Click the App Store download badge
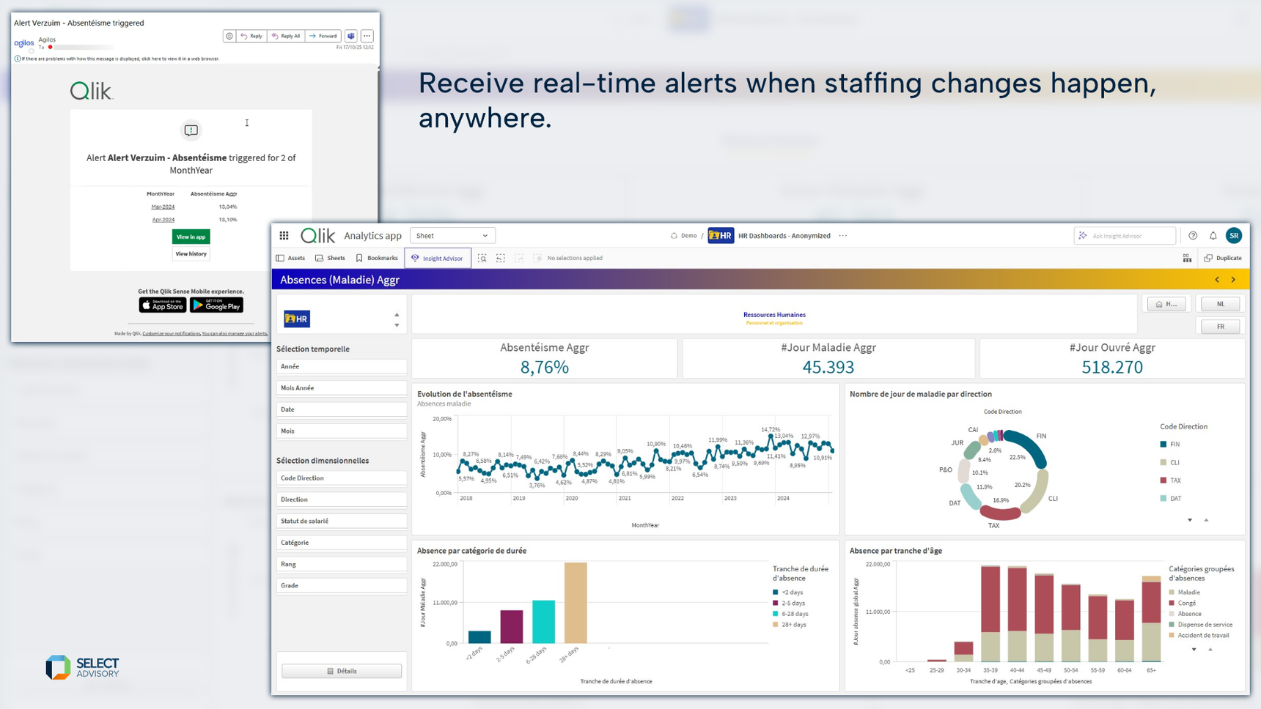Image resolution: width=1261 pixels, height=709 pixels. [x=163, y=305]
